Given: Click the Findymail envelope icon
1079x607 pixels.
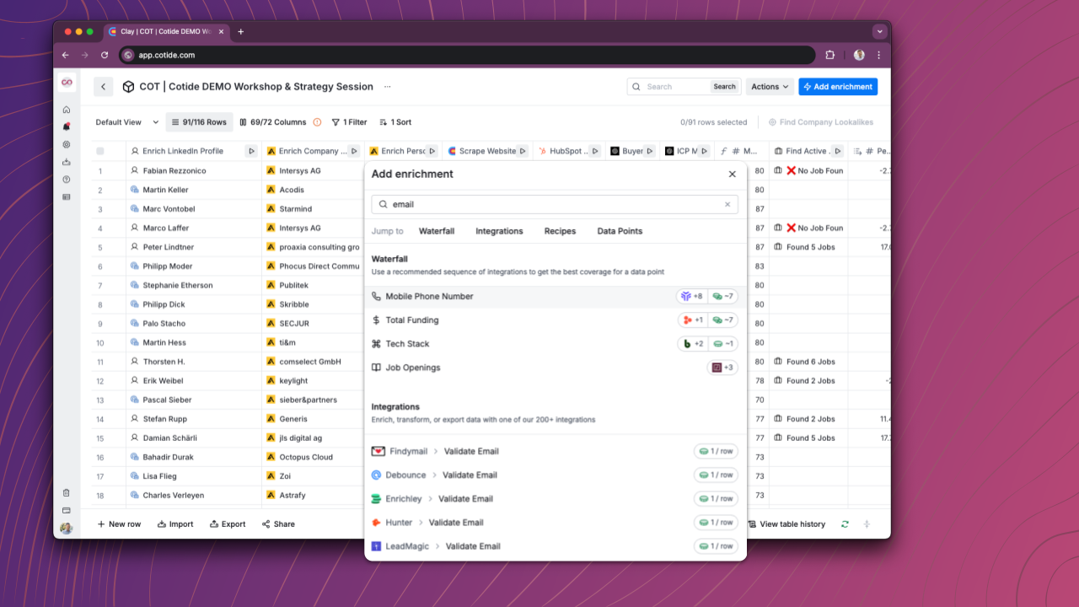Looking at the screenshot, I should (378, 451).
